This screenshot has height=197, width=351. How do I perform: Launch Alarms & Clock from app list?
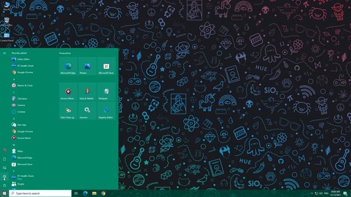tap(32, 85)
